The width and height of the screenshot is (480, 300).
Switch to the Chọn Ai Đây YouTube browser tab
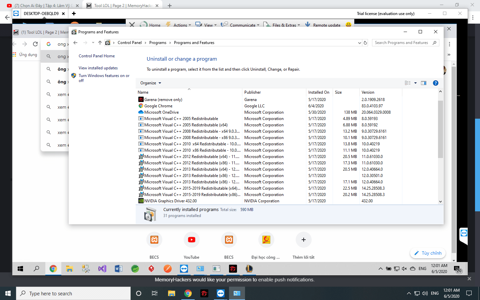tap(43, 5)
